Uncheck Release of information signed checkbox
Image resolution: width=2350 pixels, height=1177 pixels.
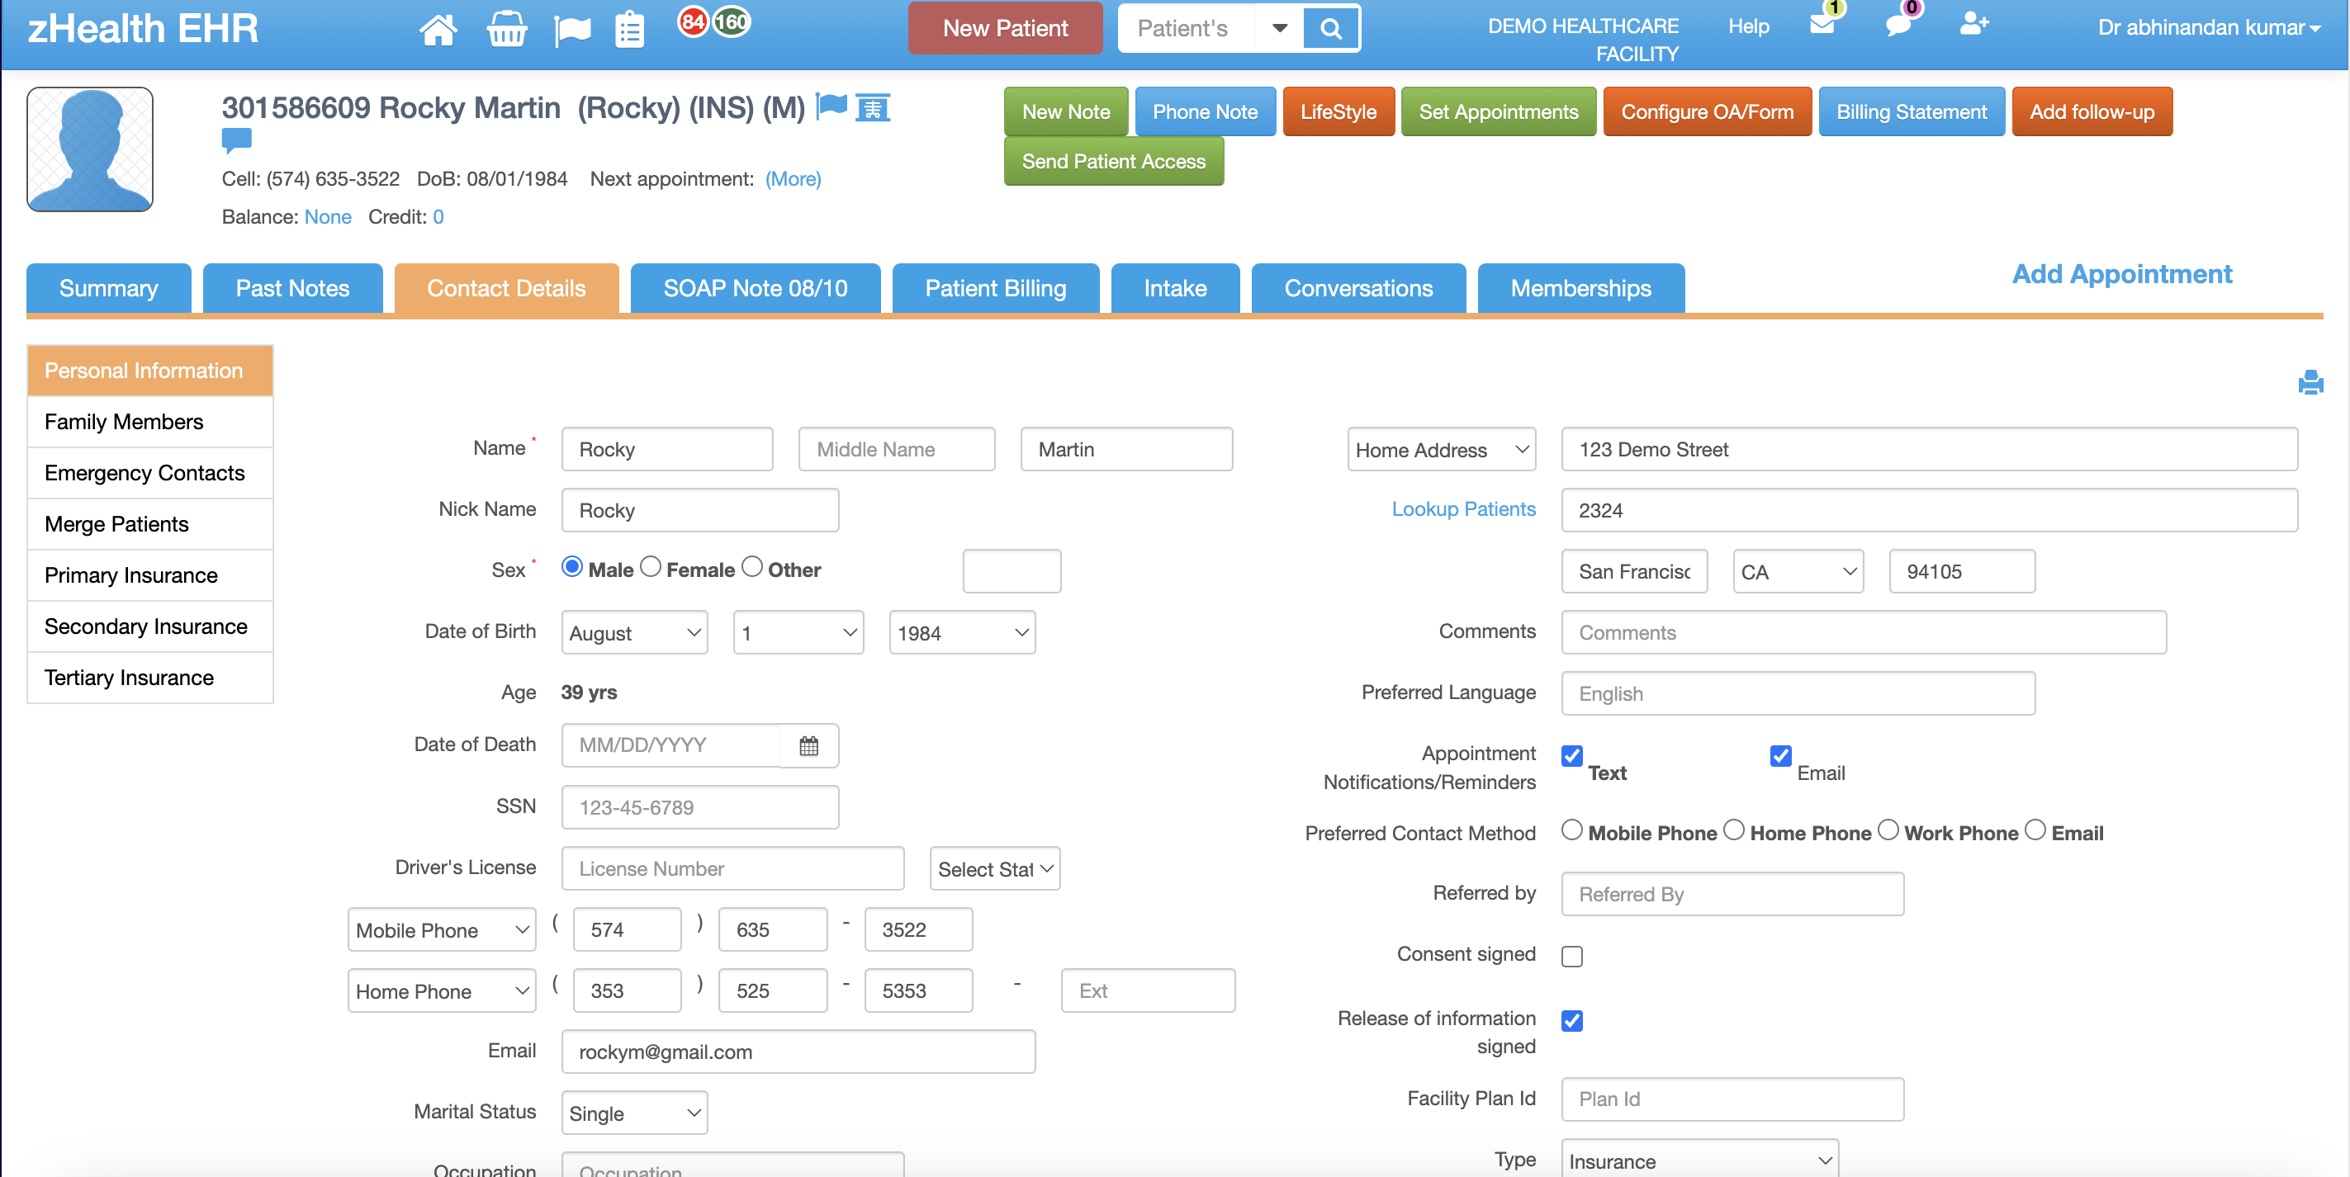click(x=1572, y=1021)
